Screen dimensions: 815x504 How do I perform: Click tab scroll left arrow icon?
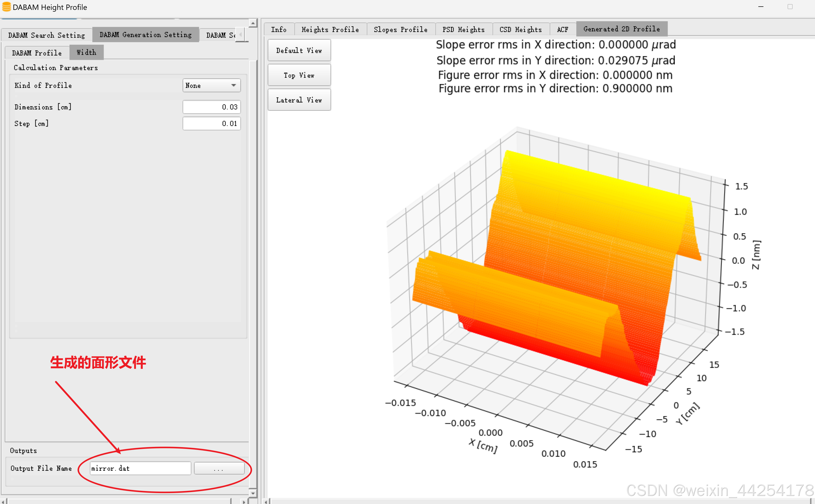pos(240,34)
